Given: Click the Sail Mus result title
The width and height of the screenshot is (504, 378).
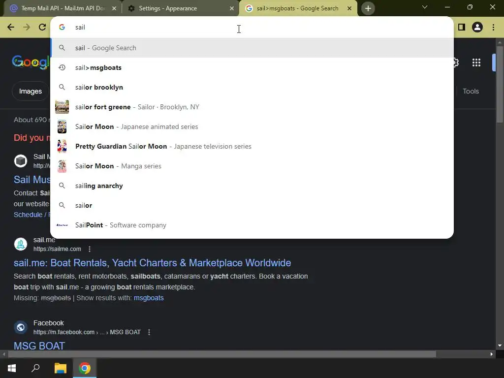Looking at the screenshot, I should pyautogui.click(x=32, y=179).
